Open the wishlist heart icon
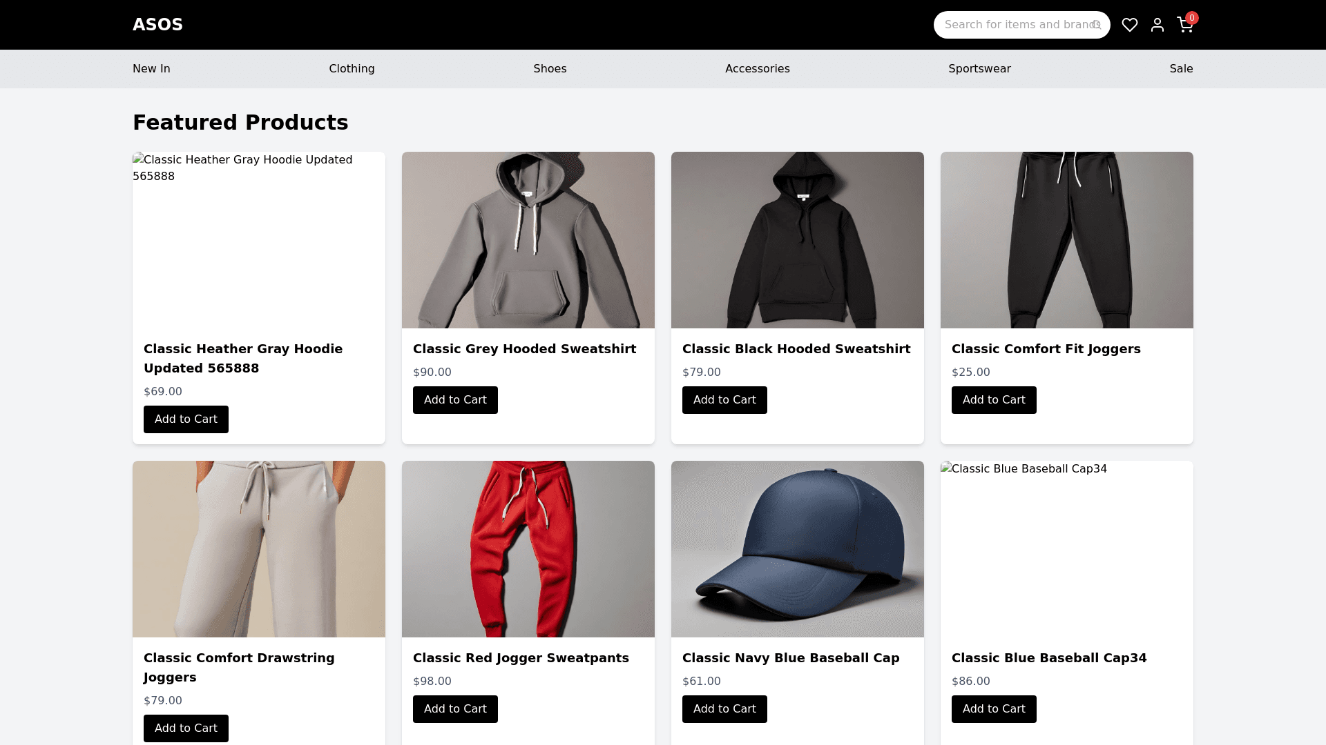1326x745 pixels. click(1130, 25)
